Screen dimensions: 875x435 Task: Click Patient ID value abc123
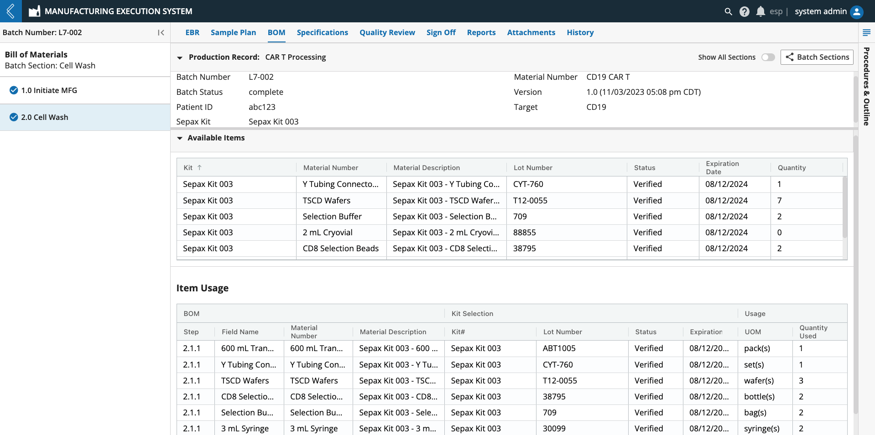pos(262,107)
